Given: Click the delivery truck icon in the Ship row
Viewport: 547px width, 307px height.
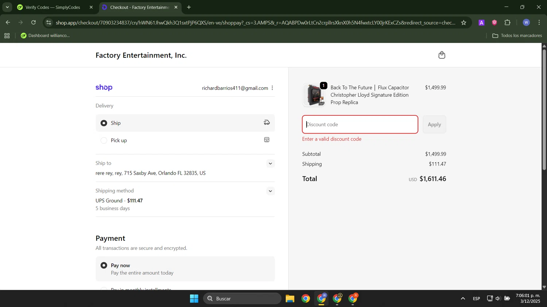Looking at the screenshot, I should [267, 123].
